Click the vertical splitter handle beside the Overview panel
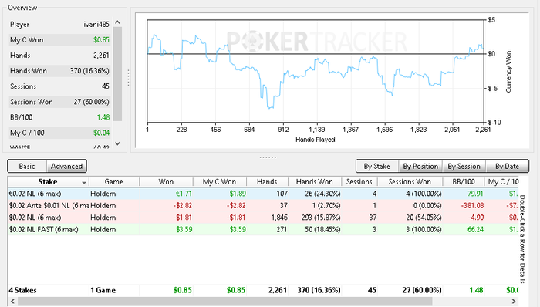The width and height of the screenshot is (540, 307). click(129, 78)
